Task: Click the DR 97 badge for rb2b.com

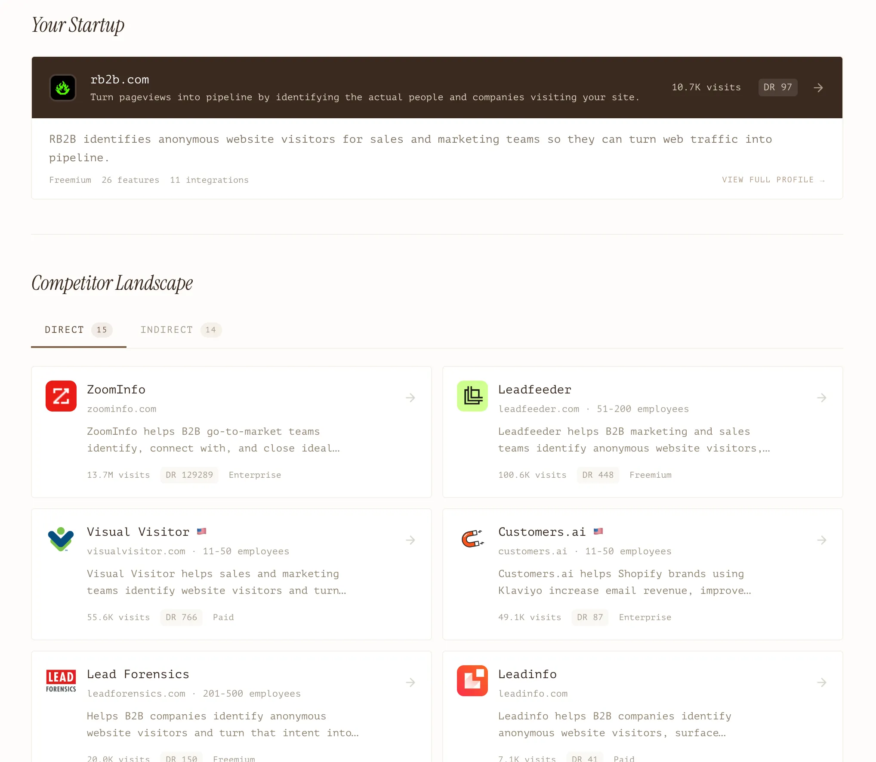Action: [777, 87]
